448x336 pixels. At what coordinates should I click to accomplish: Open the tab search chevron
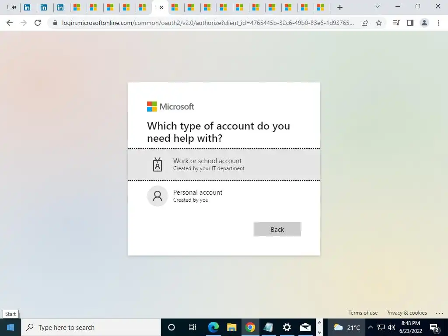(x=378, y=6)
